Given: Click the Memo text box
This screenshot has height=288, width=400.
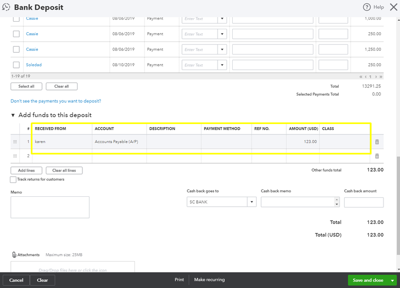Looking at the screenshot, I should (x=50, y=207).
